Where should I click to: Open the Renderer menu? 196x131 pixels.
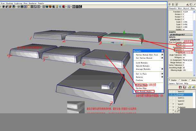(x=32, y=4)
